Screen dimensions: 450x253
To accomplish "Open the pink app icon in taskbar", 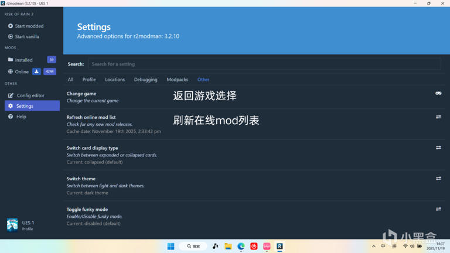I will [267, 246].
